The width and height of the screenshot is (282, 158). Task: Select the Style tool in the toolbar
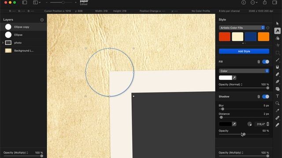tap(277, 31)
